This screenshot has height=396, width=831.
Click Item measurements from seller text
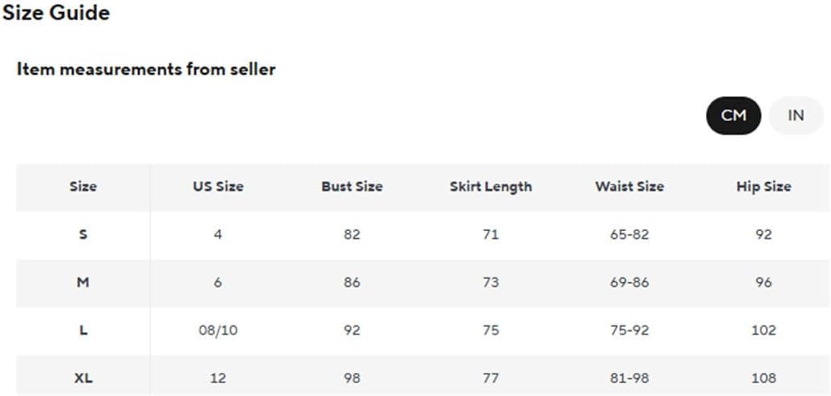146,69
